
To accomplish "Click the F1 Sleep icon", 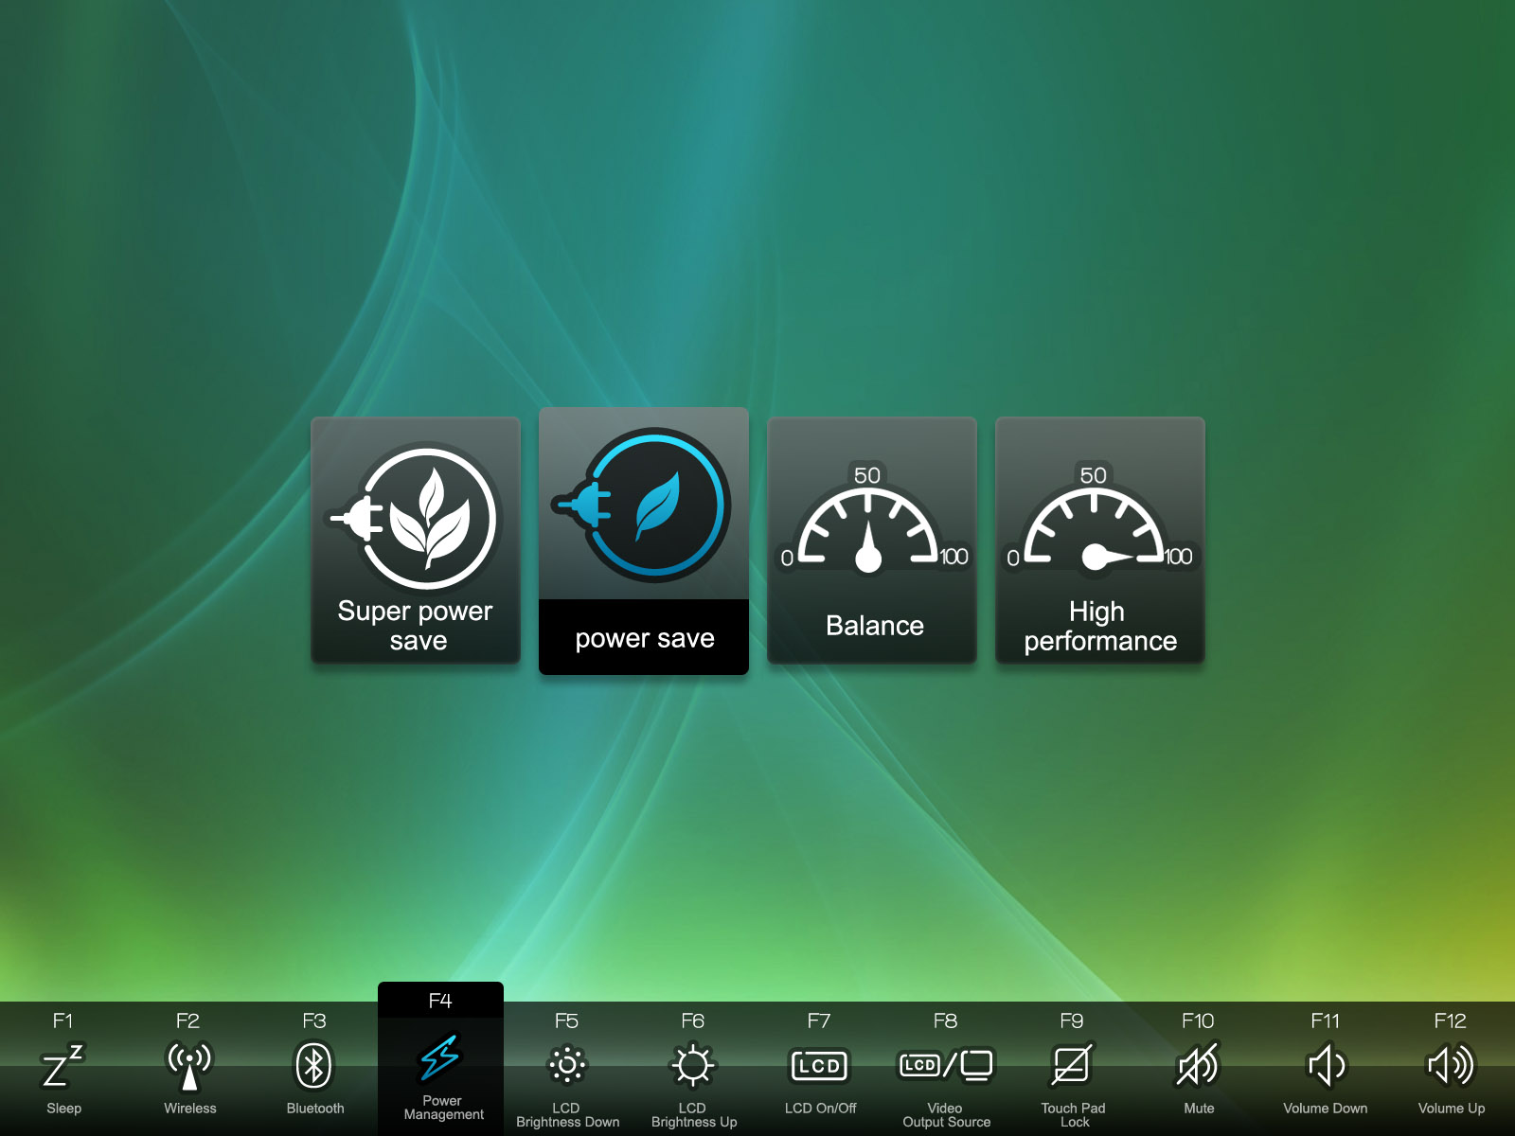I will click(x=63, y=1066).
